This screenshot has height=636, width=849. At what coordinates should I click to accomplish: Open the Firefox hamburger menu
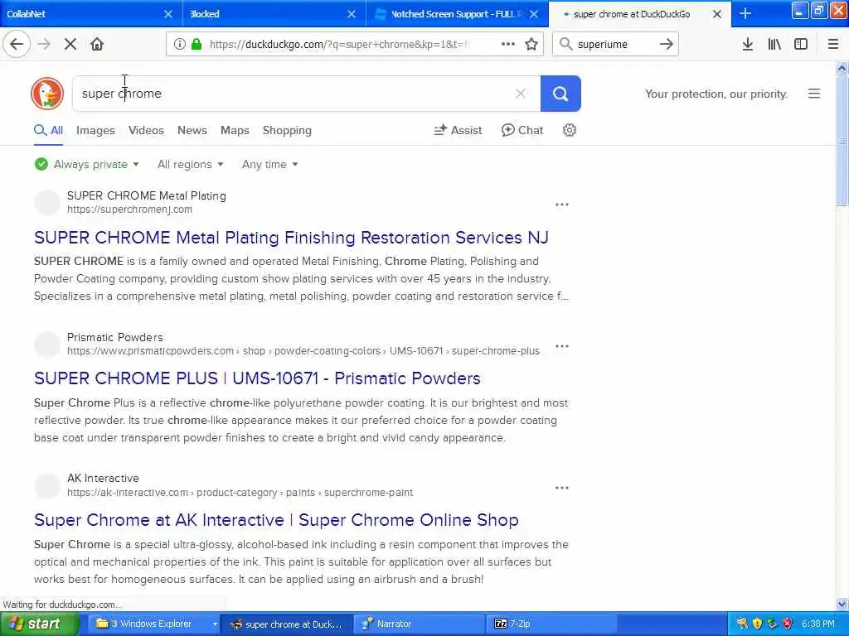click(x=833, y=45)
